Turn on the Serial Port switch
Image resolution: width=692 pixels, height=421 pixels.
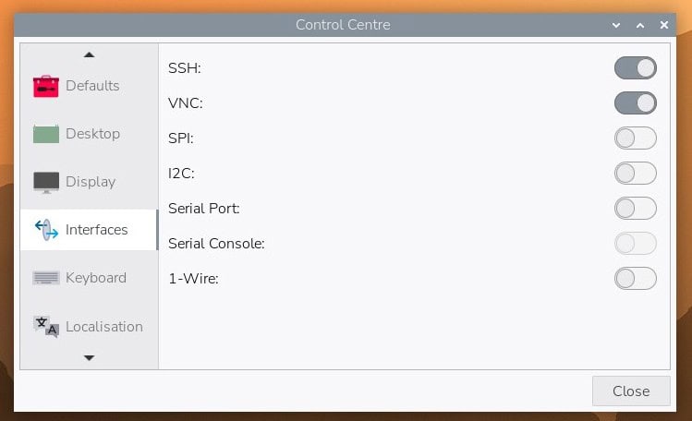(635, 208)
